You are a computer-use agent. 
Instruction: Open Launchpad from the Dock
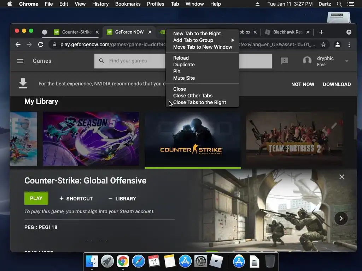pyautogui.click(x=107, y=261)
